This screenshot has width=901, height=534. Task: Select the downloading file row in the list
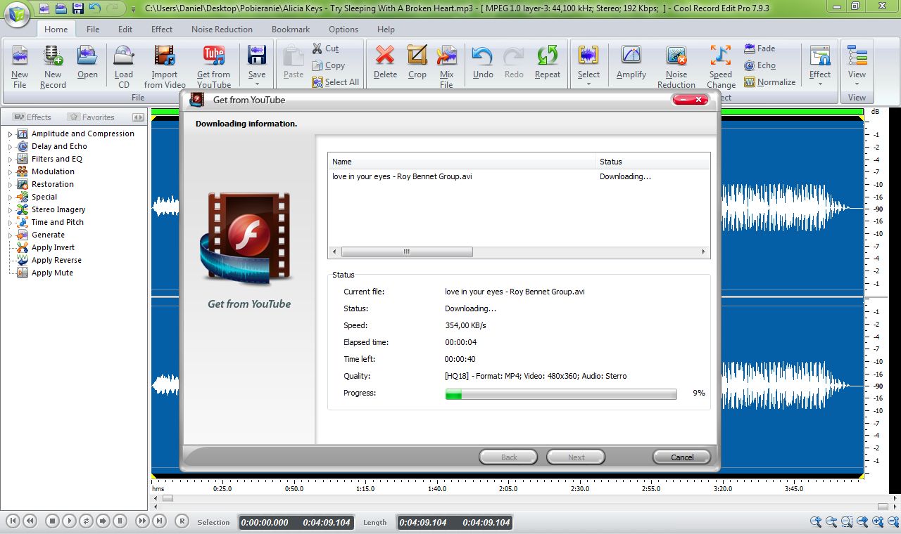[x=519, y=176]
